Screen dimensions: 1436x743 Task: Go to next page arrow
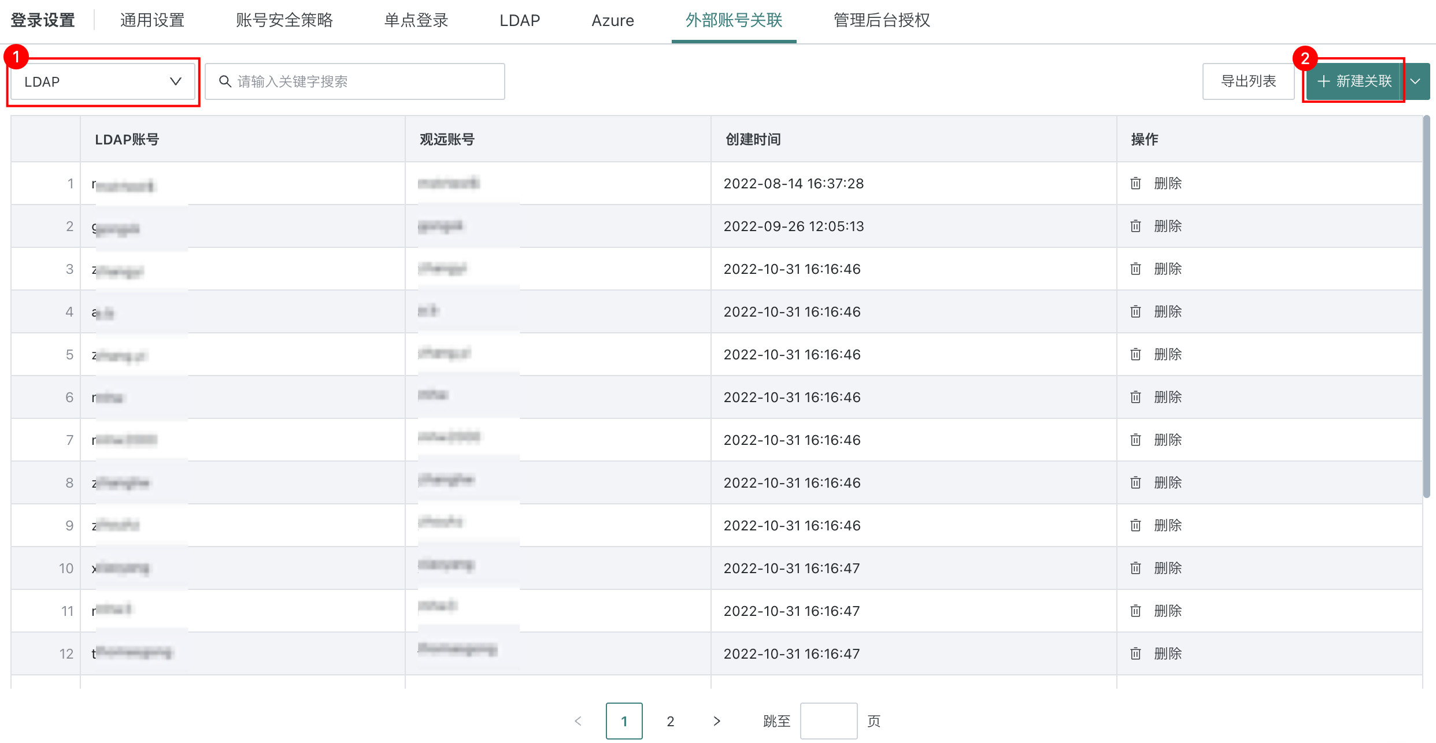717,721
